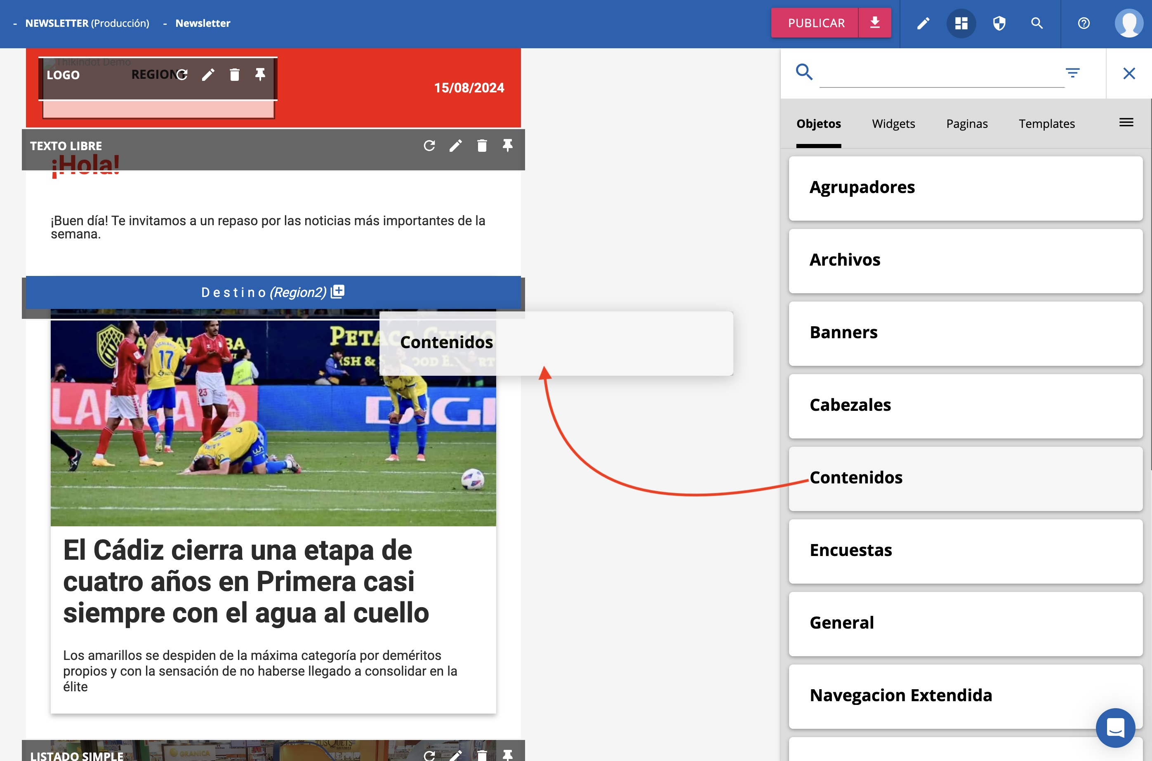Click the shield security icon in header
This screenshot has width=1152, height=761.
[999, 23]
